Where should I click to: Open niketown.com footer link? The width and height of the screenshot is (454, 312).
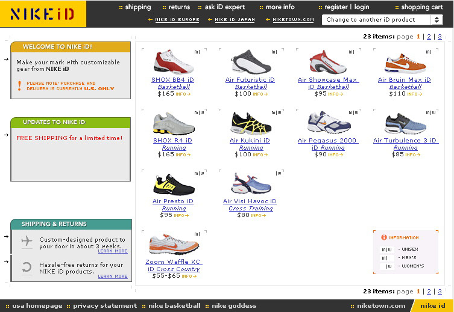(x=381, y=305)
